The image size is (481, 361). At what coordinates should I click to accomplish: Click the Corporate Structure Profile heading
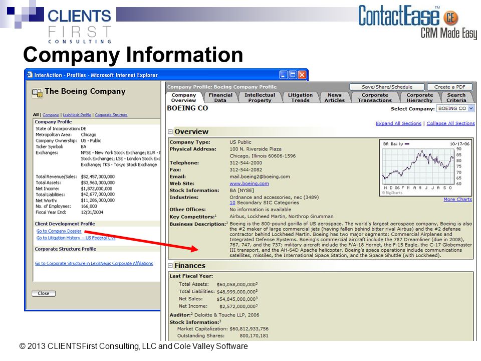coord(65,249)
